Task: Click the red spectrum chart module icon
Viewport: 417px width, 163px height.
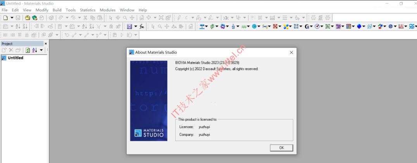Action: (401, 26)
